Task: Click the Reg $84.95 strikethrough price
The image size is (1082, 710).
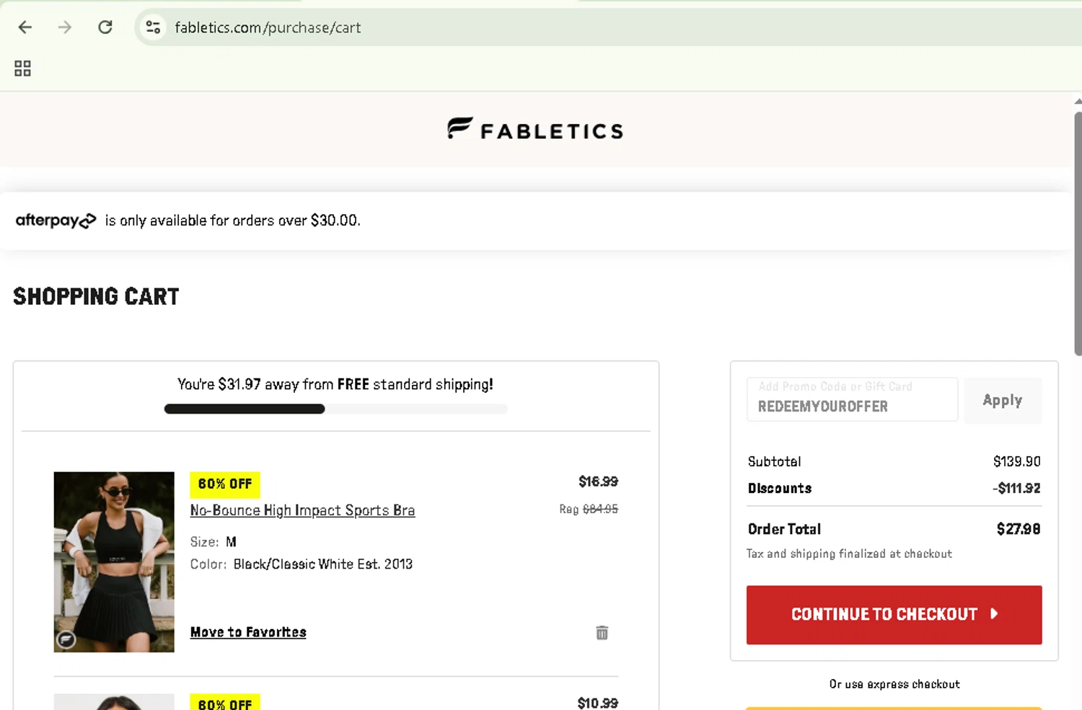Action: 589,509
